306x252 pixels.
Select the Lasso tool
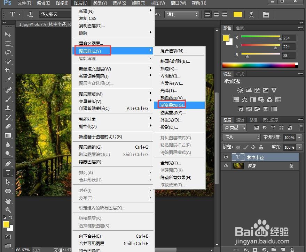8,53
